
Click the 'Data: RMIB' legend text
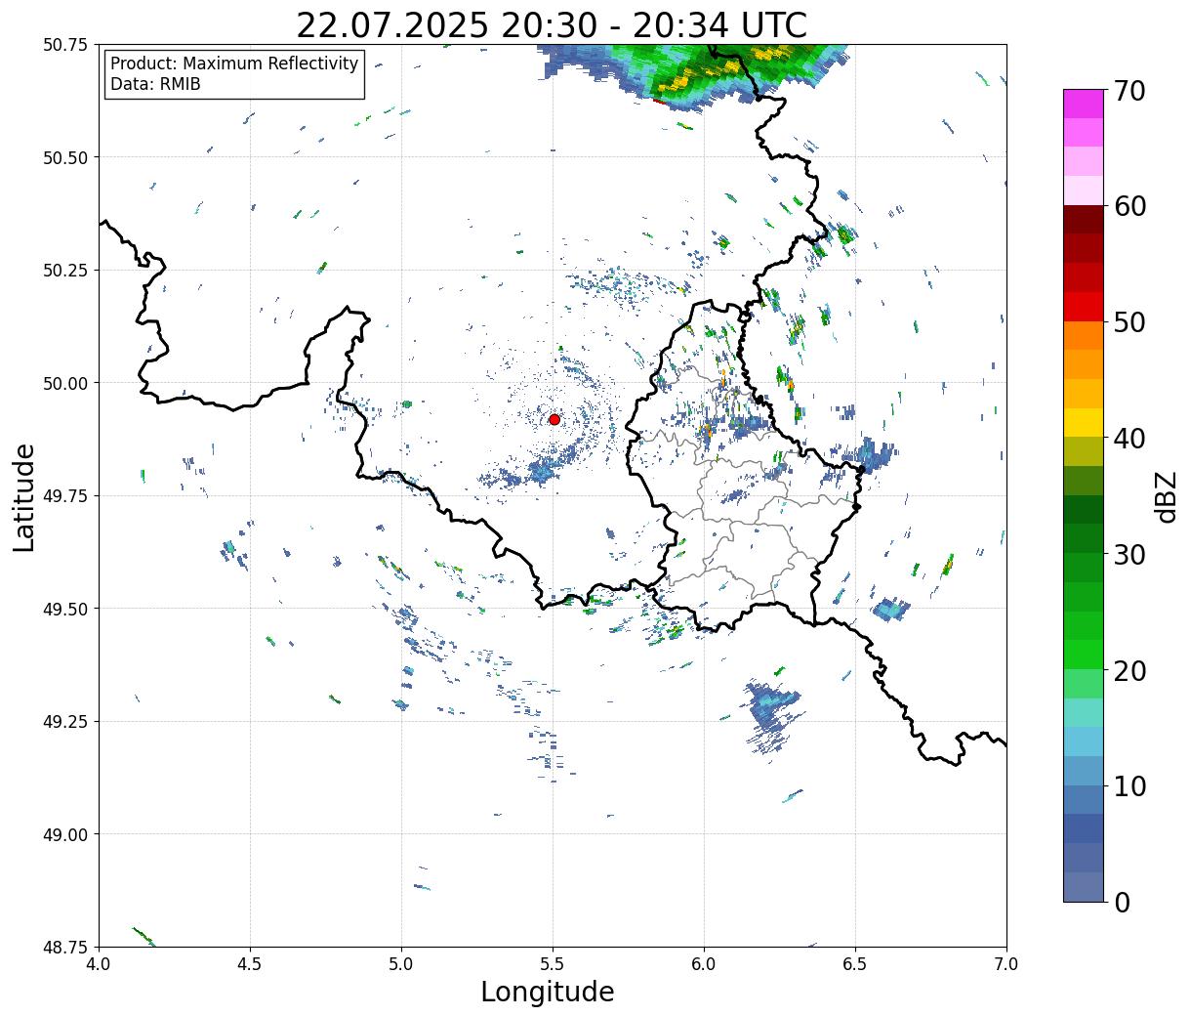point(155,85)
